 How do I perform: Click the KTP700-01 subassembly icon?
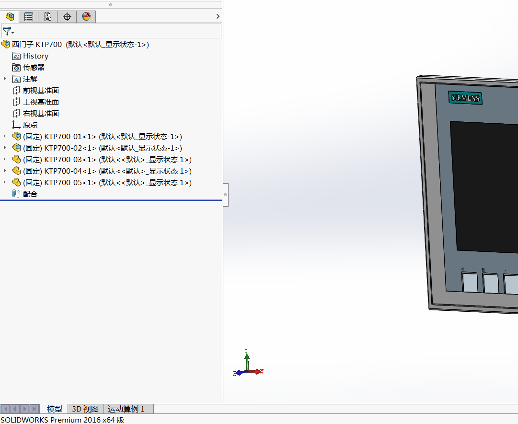point(16,136)
